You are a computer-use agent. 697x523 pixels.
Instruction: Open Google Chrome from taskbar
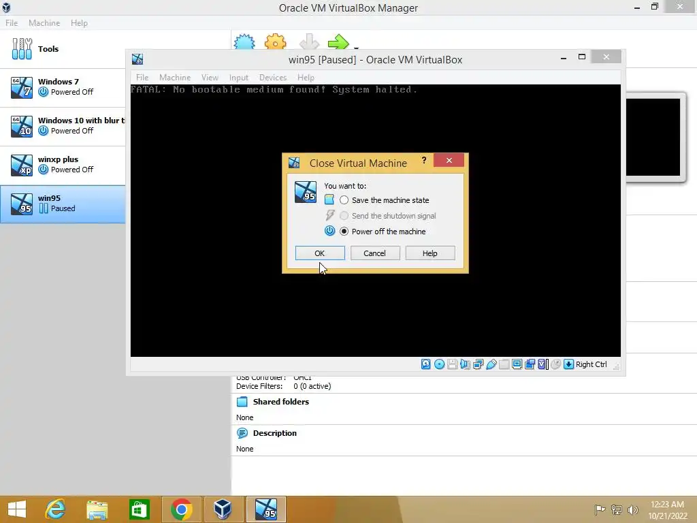(181, 509)
